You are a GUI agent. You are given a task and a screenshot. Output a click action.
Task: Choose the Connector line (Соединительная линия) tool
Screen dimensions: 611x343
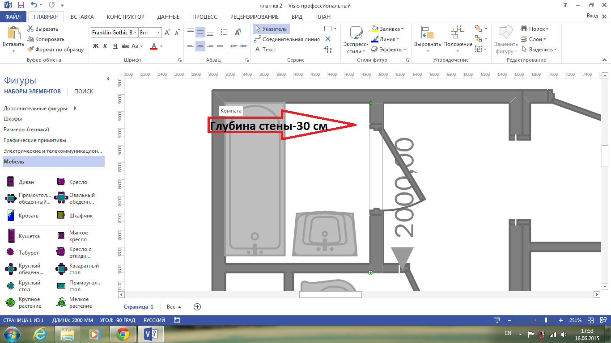[287, 39]
